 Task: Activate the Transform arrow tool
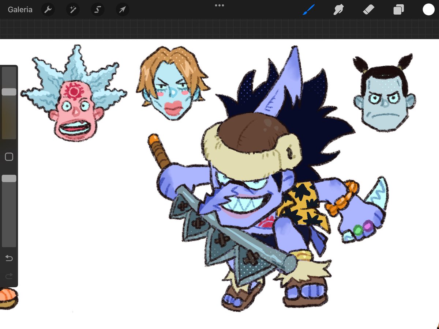click(122, 10)
